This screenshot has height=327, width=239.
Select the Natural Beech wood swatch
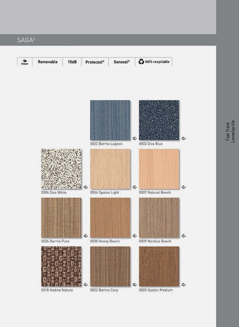(x=159, y=169)
